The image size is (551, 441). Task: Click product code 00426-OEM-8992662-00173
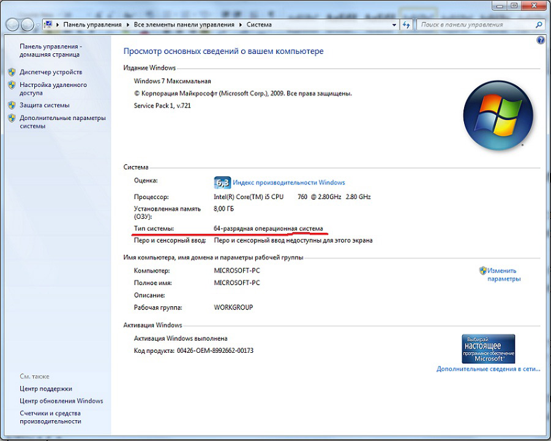click(215, 350)
